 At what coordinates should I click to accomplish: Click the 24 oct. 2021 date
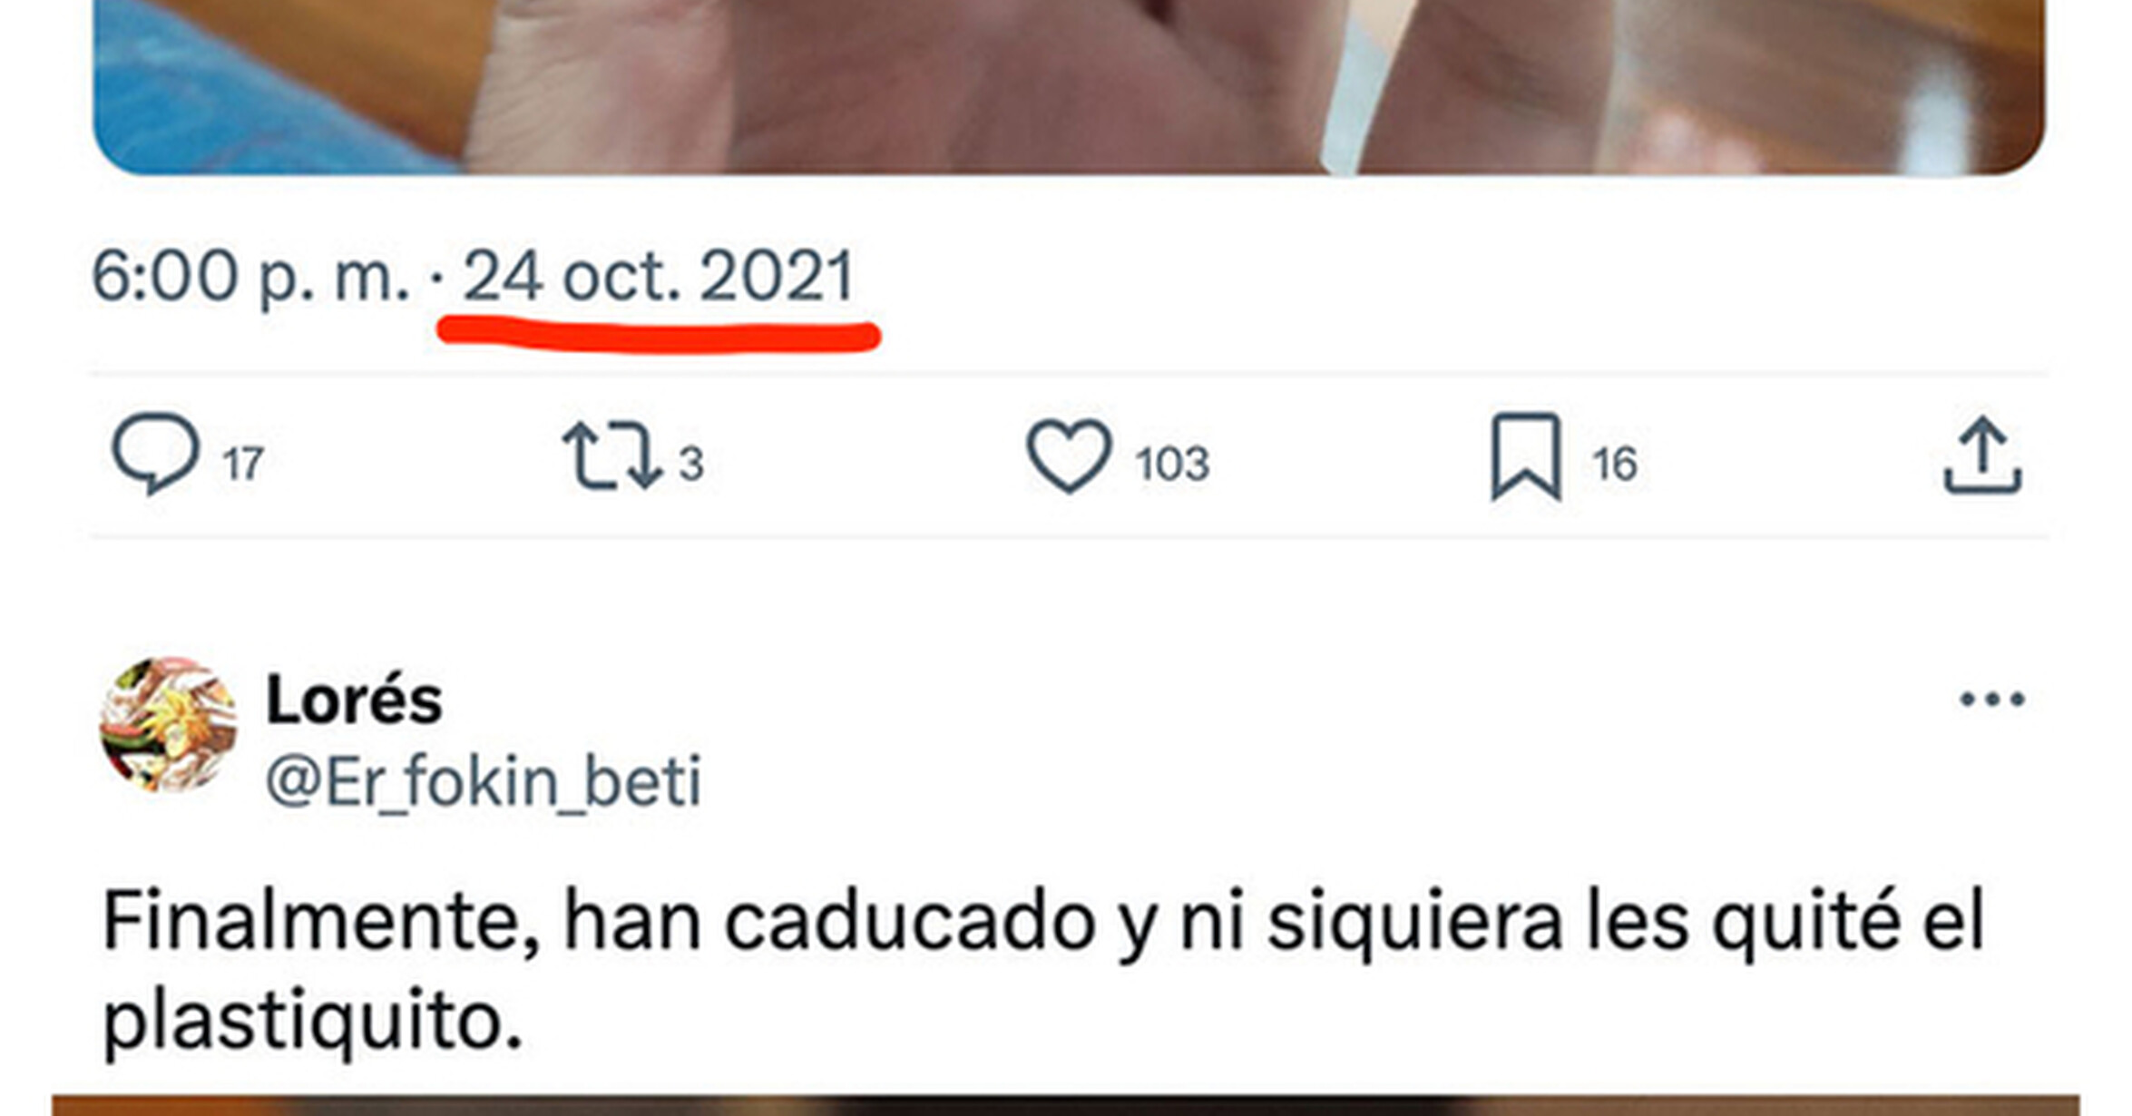click(x=660, y=276)
